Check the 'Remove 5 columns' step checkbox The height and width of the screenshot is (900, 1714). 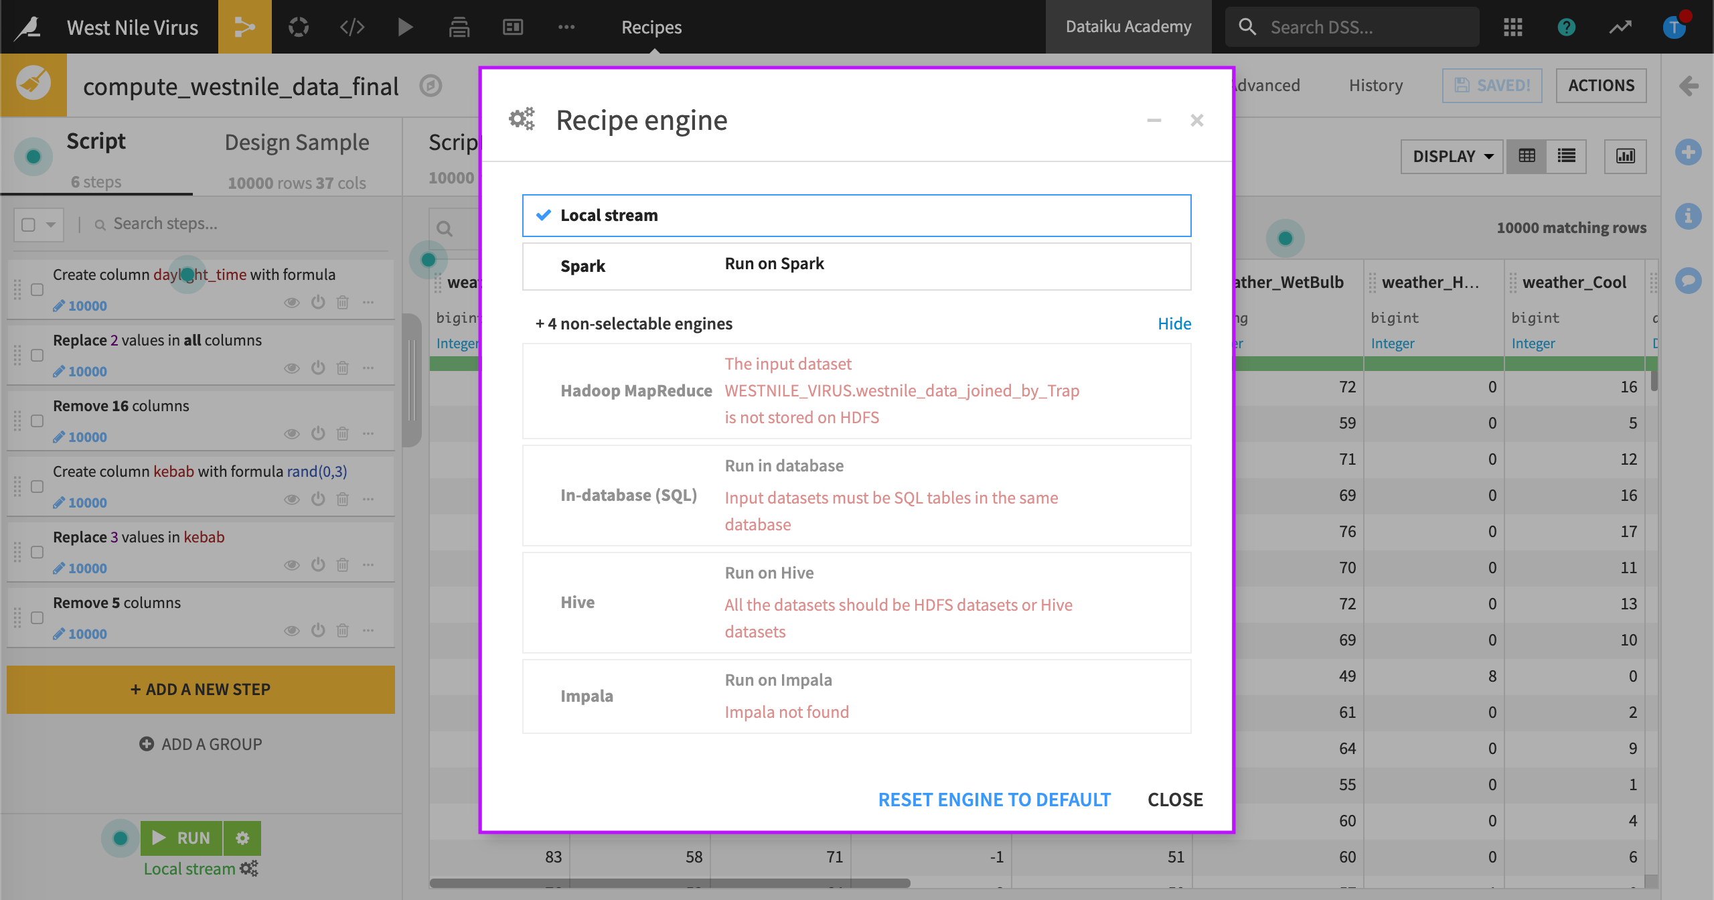tap(37, 618)
